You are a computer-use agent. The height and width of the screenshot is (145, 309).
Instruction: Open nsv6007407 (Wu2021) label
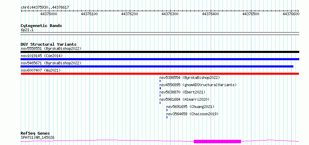coord(41,70)
